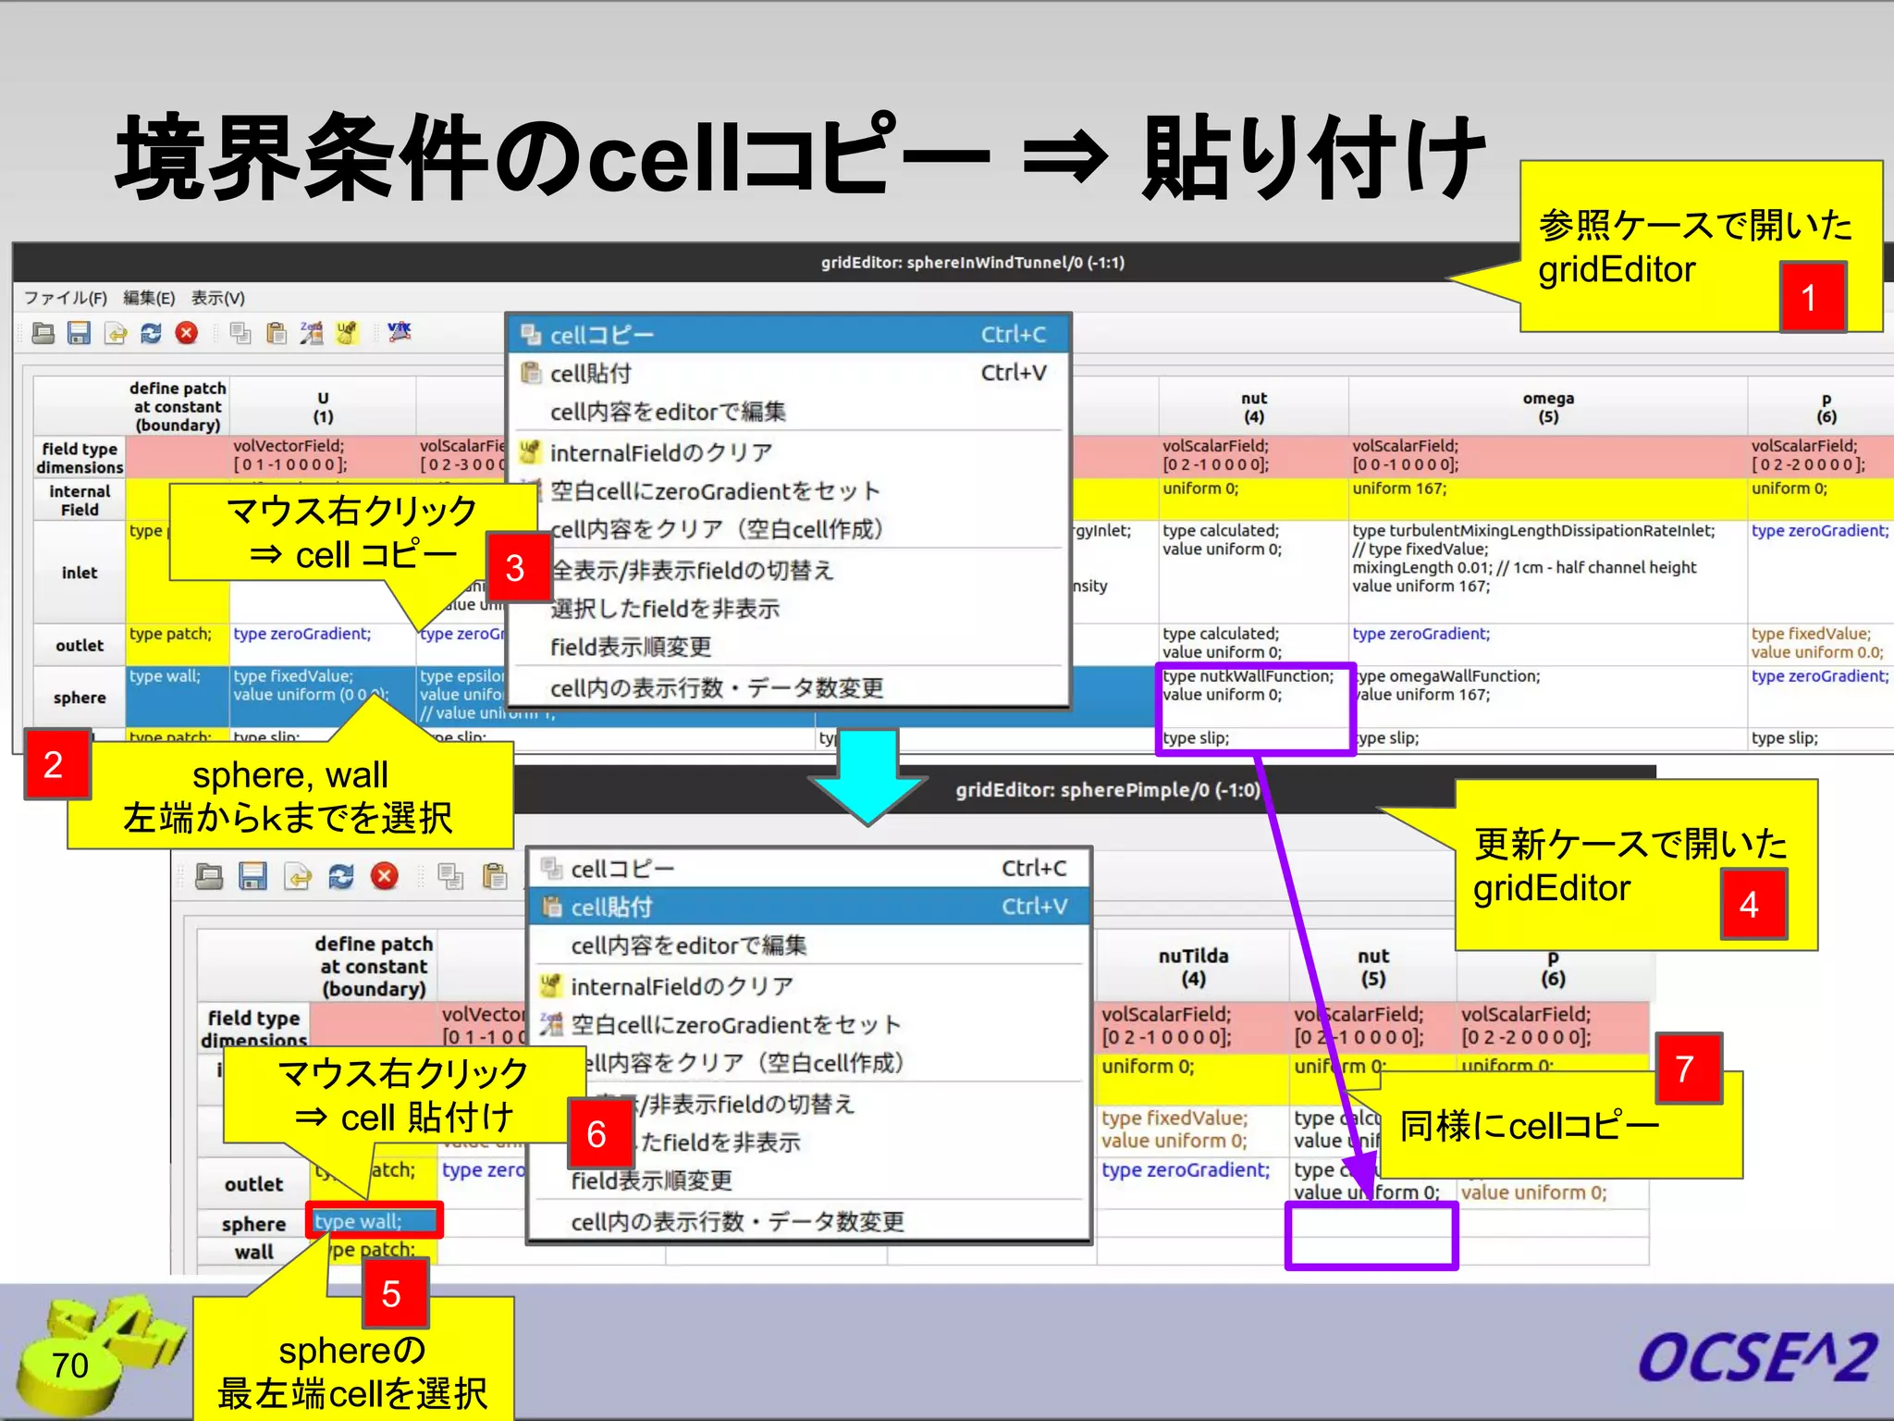Image resolution: width=1894 pixels, height=1421 pixels.
Task: Select internalFieldのクリア in lower context menu
Action: point(809,986)
